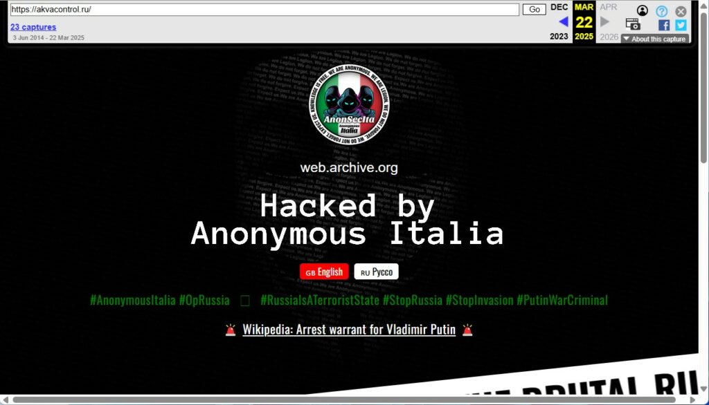Open the Wayback help question-mark icon
The height and width of the screenshot is (405, 709).
pos(661,11)
